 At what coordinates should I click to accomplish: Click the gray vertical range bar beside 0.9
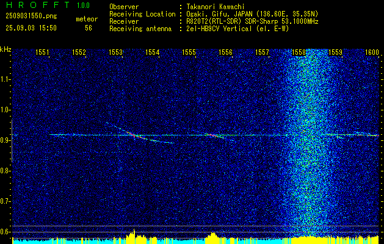tap(12, 141)
